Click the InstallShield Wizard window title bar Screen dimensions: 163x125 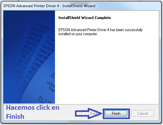pyautogui.click(x=81, y=6)
